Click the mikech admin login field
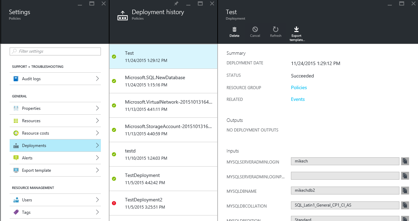 click(x=345, y=161)
